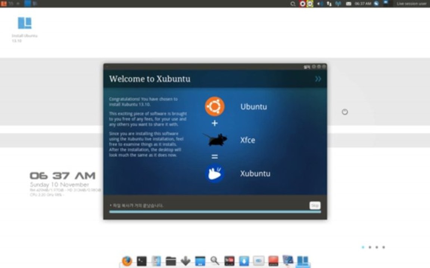This screenshot has width=430, height=268.
Task: Click the Welcome to Xubuntu heading
Action: pos(150,79)
